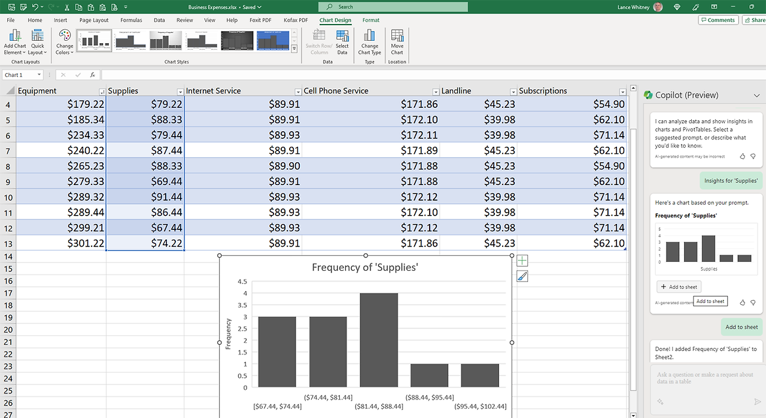The image size is (766, 418).
Task: Undo the last action
Action: click(35, 7)
